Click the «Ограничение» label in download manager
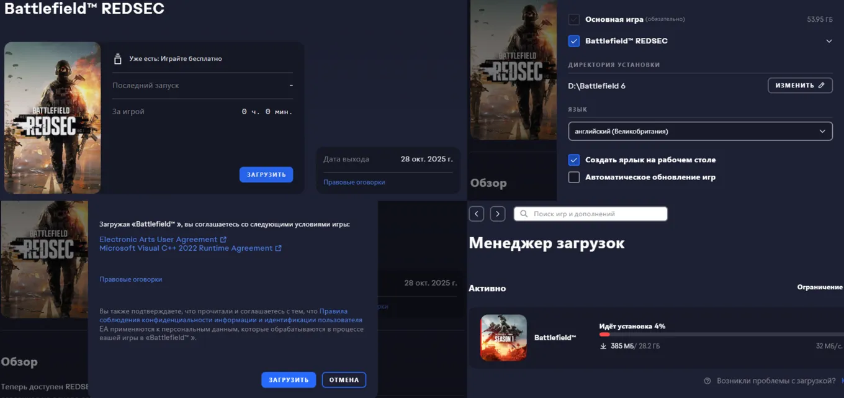Viewport: 844px width, 398px height. coord(820,287)
